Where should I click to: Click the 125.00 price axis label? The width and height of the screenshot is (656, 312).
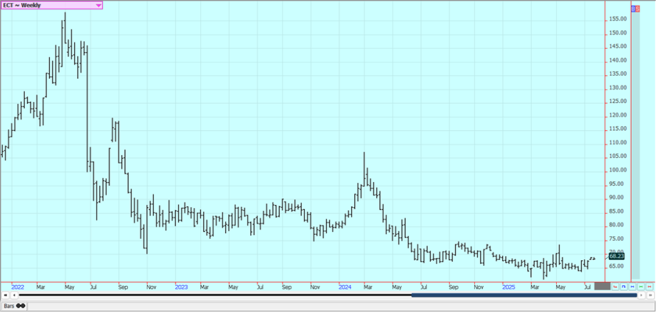click(618, 101)
